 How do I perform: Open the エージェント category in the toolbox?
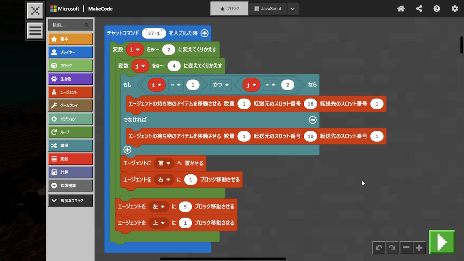[x=70, y=92]
